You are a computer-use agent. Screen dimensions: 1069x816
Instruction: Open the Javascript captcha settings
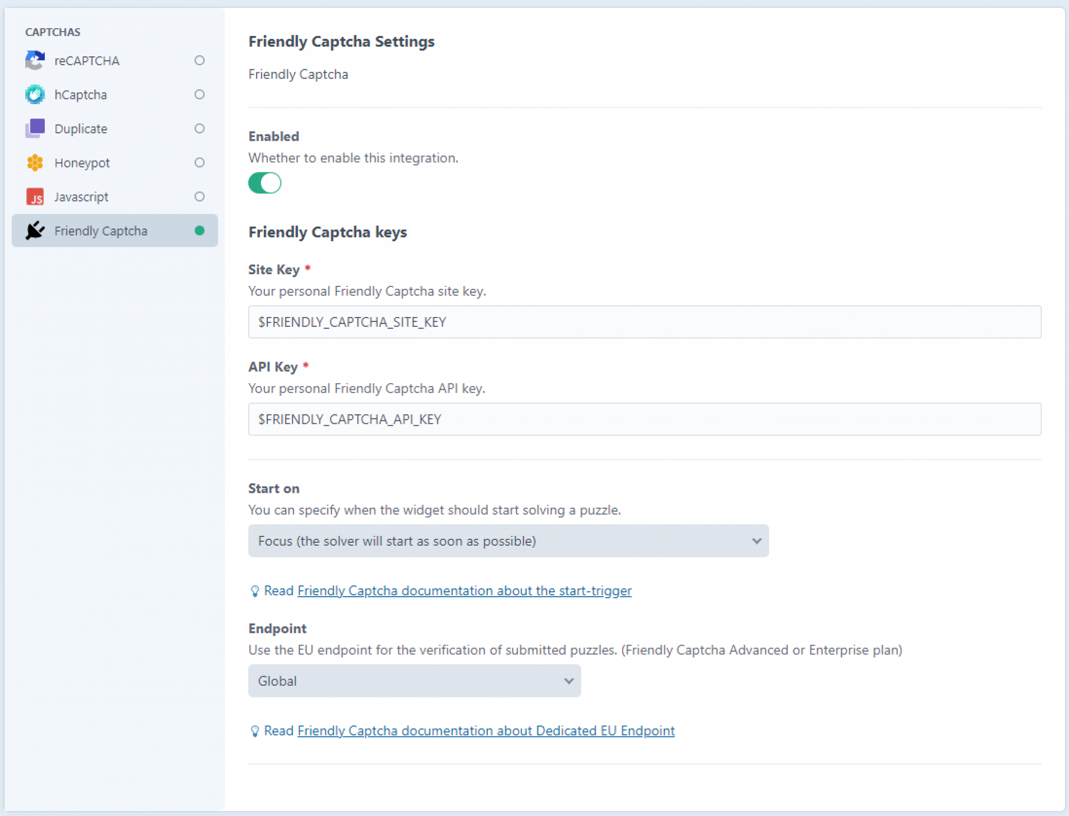[x=115, y=197]
